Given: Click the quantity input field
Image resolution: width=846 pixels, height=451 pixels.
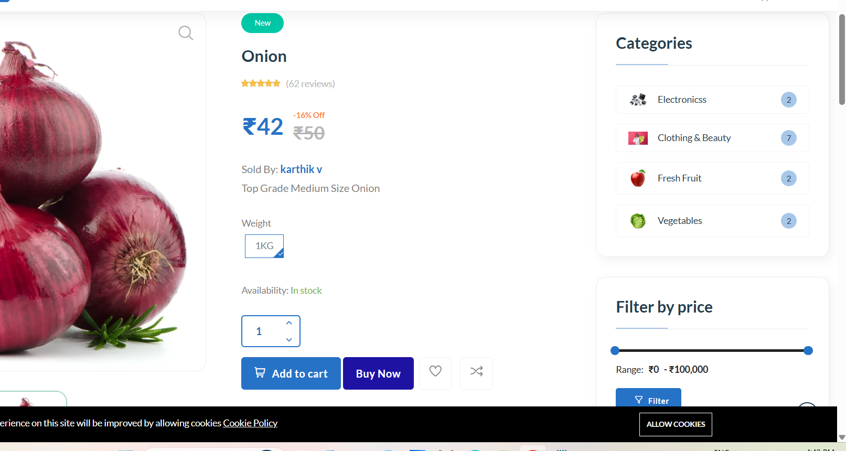Looking at the screenshot, I should (262, 331).
